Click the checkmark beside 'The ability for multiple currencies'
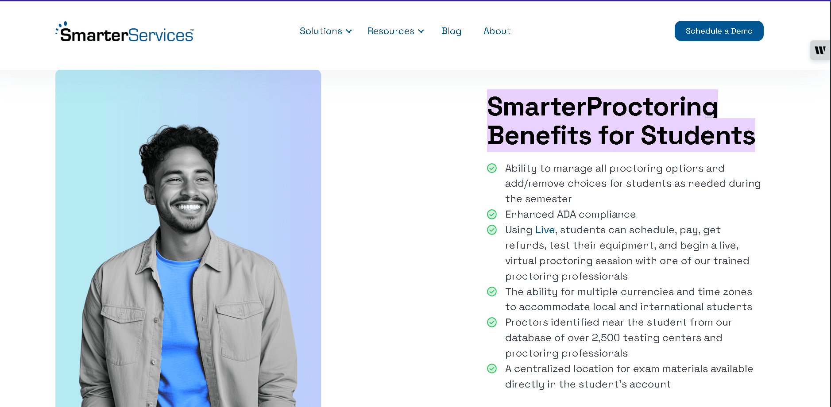The height and width of the screenshot is (407, 831). tap(491, 292)
